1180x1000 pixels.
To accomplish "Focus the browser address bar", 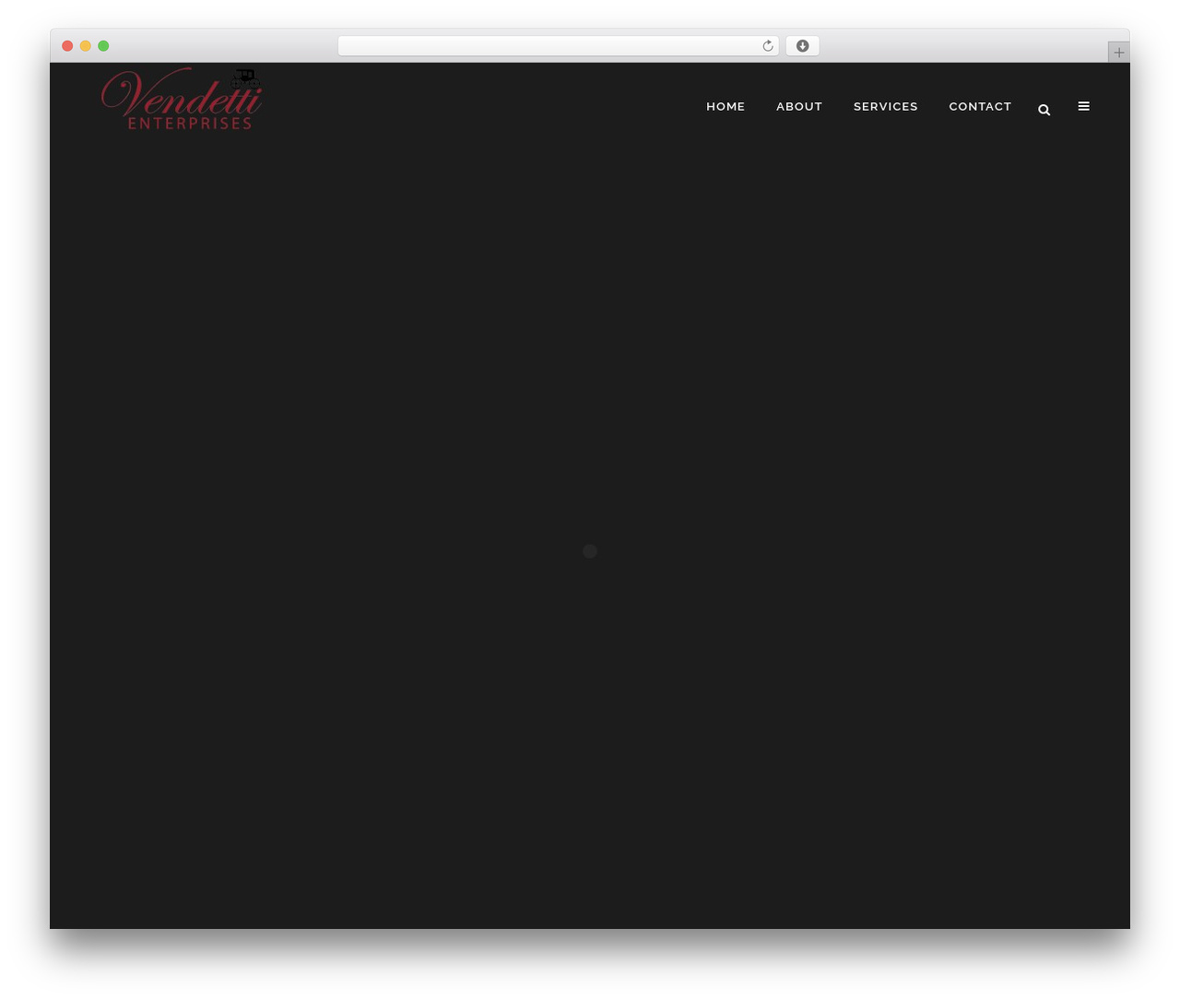I will click(x=559, y=46).
